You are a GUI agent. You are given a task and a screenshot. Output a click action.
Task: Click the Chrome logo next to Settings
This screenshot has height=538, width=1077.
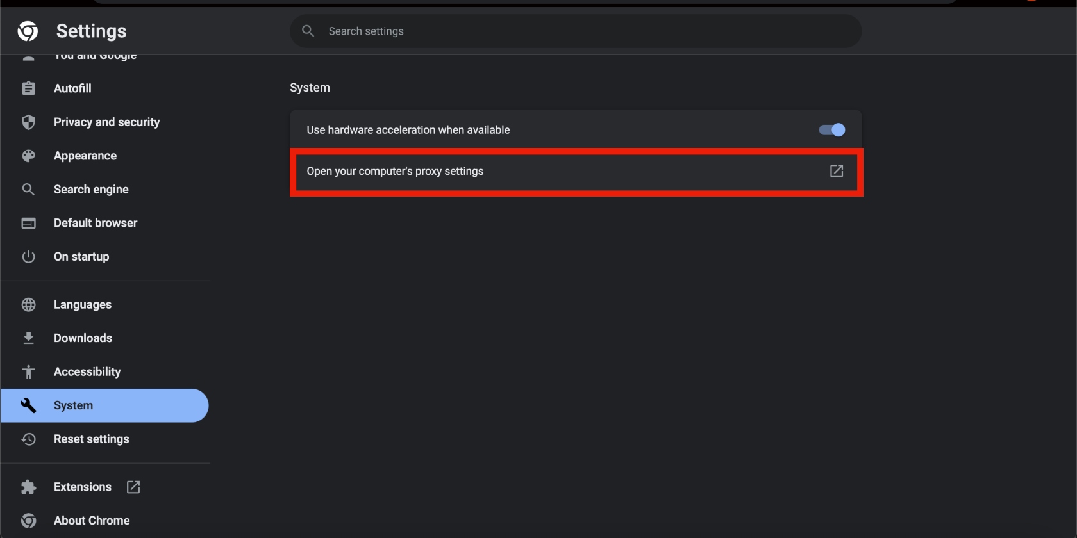click(28, 31)
